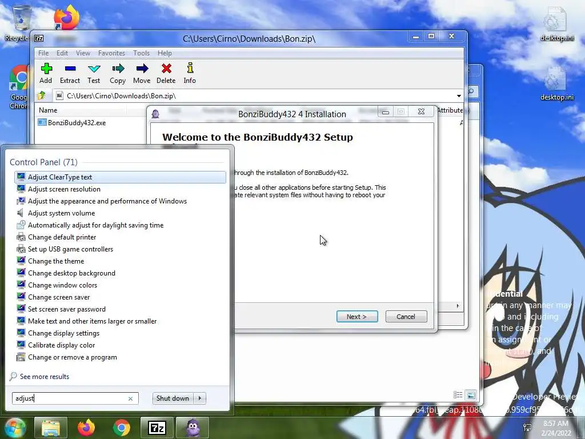Open Change window colors result
The height and width of the screenshot is (439, 585).
(x=120, y=285)
